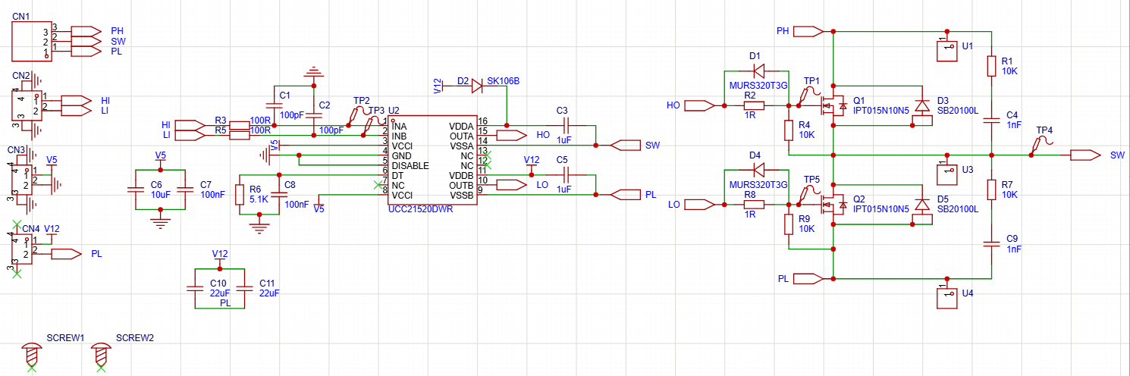This screenshot has width=1130, height=376.
Task: Click the VDDA pin label on U2
Action: point(461,126)
